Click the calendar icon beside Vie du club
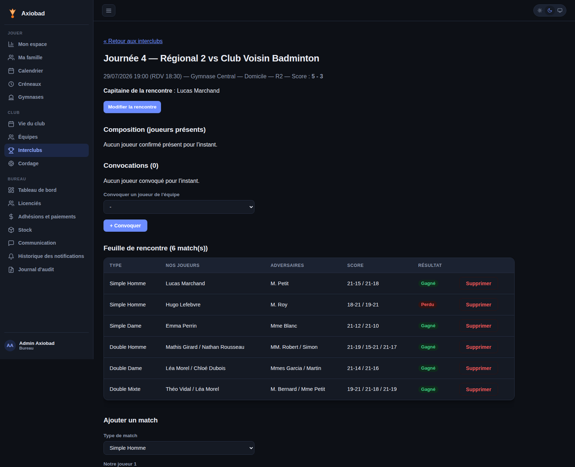This screenshot has height=467, width=575. click(x=11, y=124)
